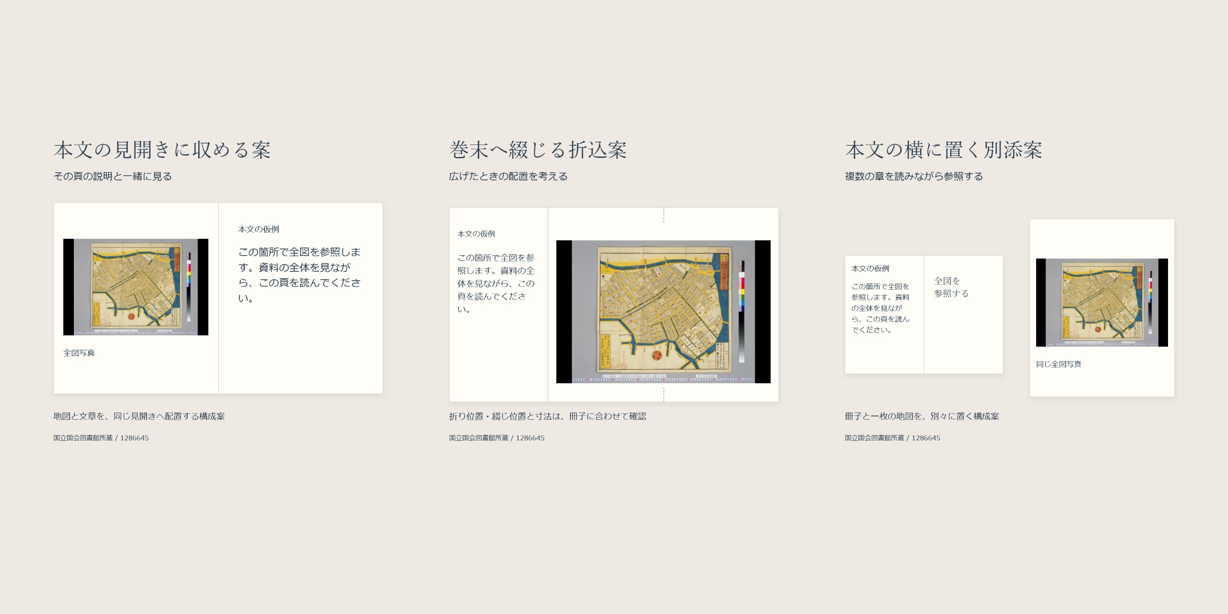Select the subtitle 広げたときの配置を考える

[x=508, y=176]
